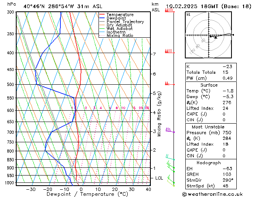
Task: Click the "kt" unit label in the hodograph
Action: pos(189,15)
